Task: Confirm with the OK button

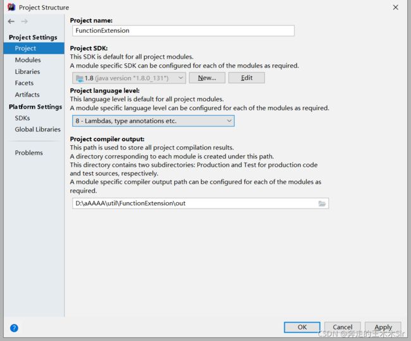Action: (302, 327)
